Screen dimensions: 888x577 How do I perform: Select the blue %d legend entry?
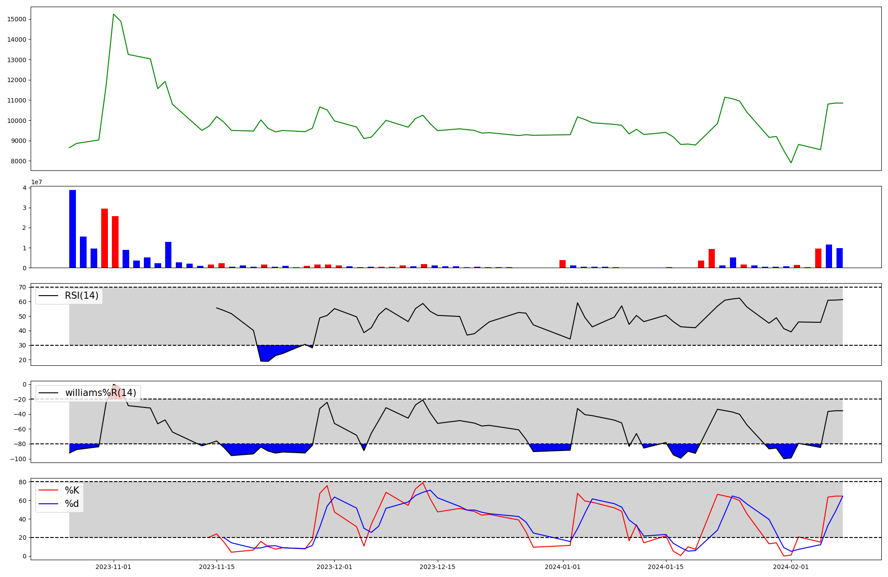coord(71,503)
